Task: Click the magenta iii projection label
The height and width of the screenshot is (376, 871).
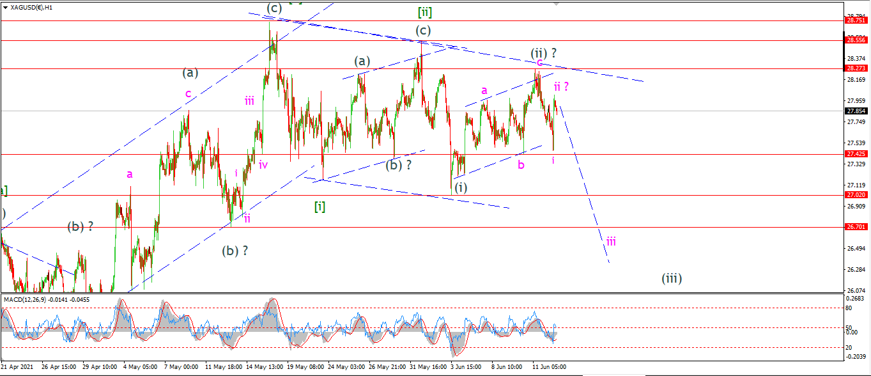Action: tap(612, 241)
